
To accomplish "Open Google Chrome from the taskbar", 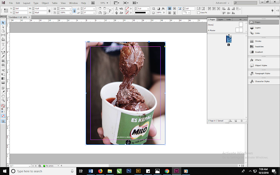I will [167, 171].
